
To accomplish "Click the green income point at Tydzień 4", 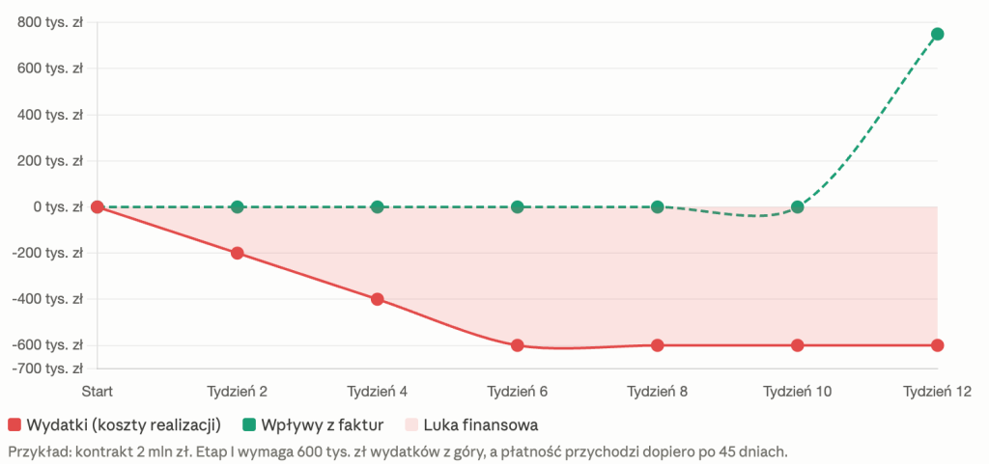I will (378, 207).
